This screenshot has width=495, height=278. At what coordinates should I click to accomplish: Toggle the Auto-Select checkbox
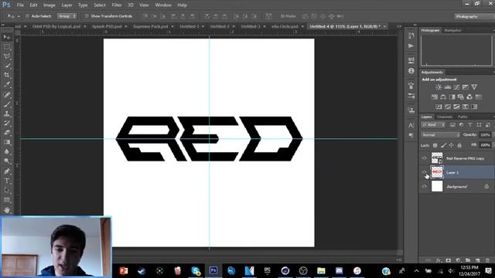coord(28,16)
